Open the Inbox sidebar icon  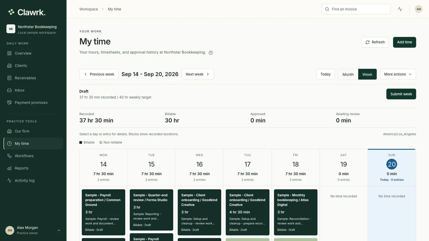[x=9, y=90]
